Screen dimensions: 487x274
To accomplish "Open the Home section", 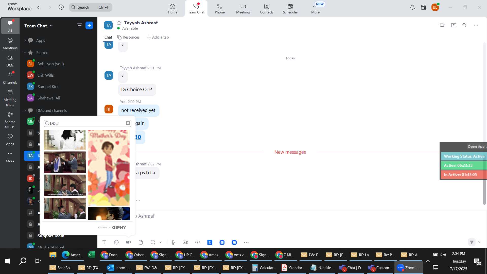I will [x=172, y=9].
